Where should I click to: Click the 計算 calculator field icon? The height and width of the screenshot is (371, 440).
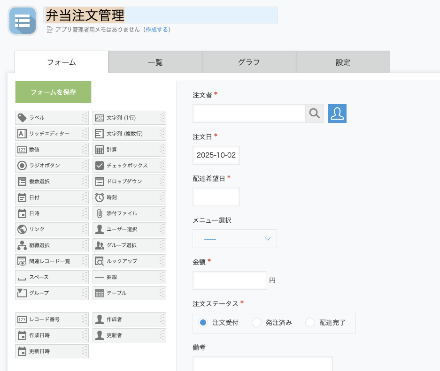100,150
